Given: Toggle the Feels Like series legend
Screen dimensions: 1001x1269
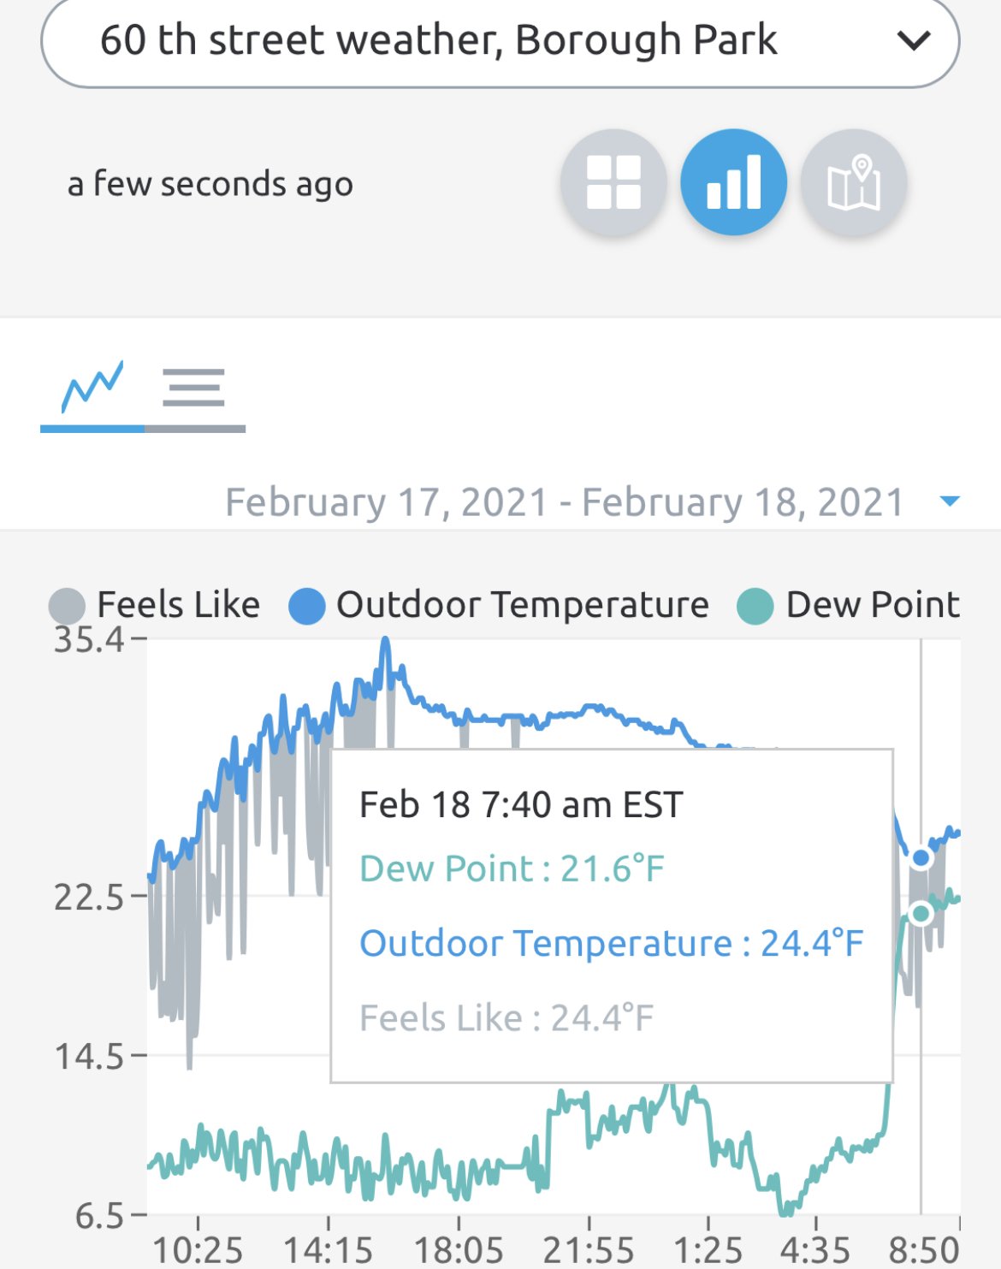Looking at the screenshot, I should tap(155, 605).
